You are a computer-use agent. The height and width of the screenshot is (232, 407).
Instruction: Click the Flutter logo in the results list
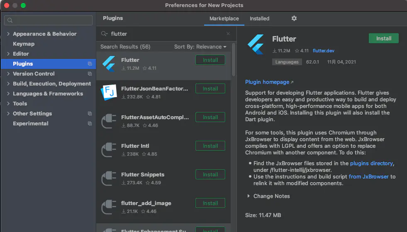pyautogui.click(x=109, y=63)
